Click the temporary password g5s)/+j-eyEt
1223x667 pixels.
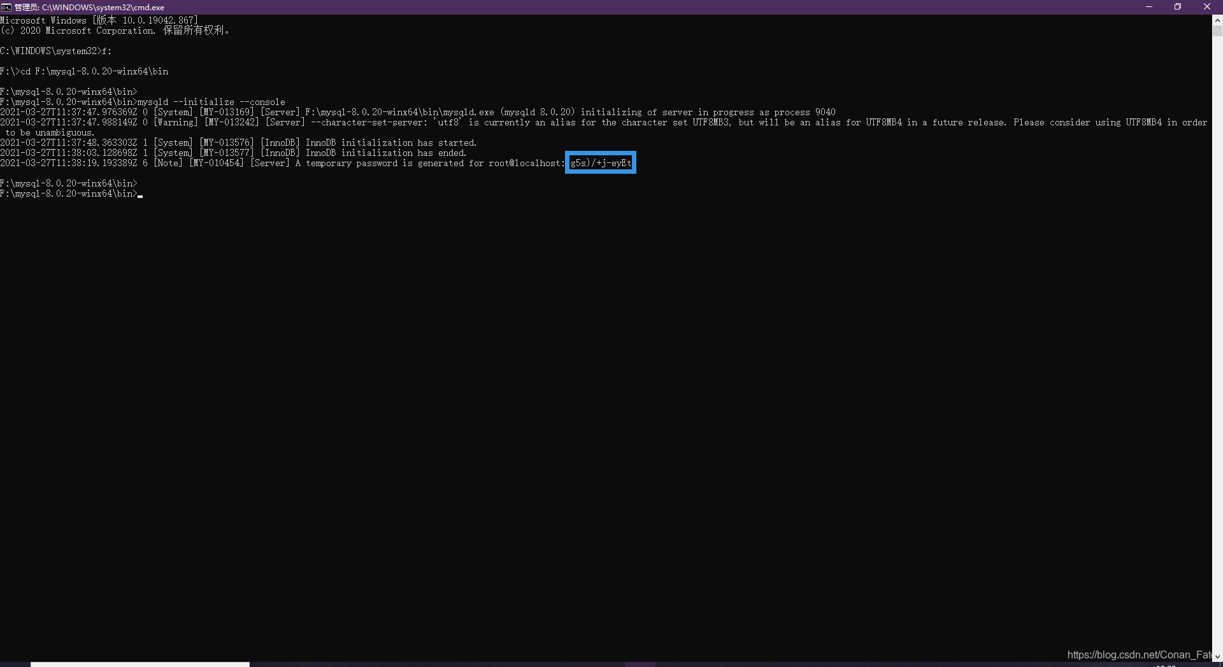(601, 163)
